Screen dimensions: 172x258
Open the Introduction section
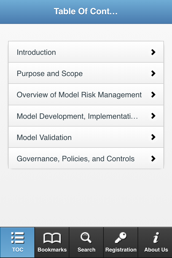coord(36,52)
